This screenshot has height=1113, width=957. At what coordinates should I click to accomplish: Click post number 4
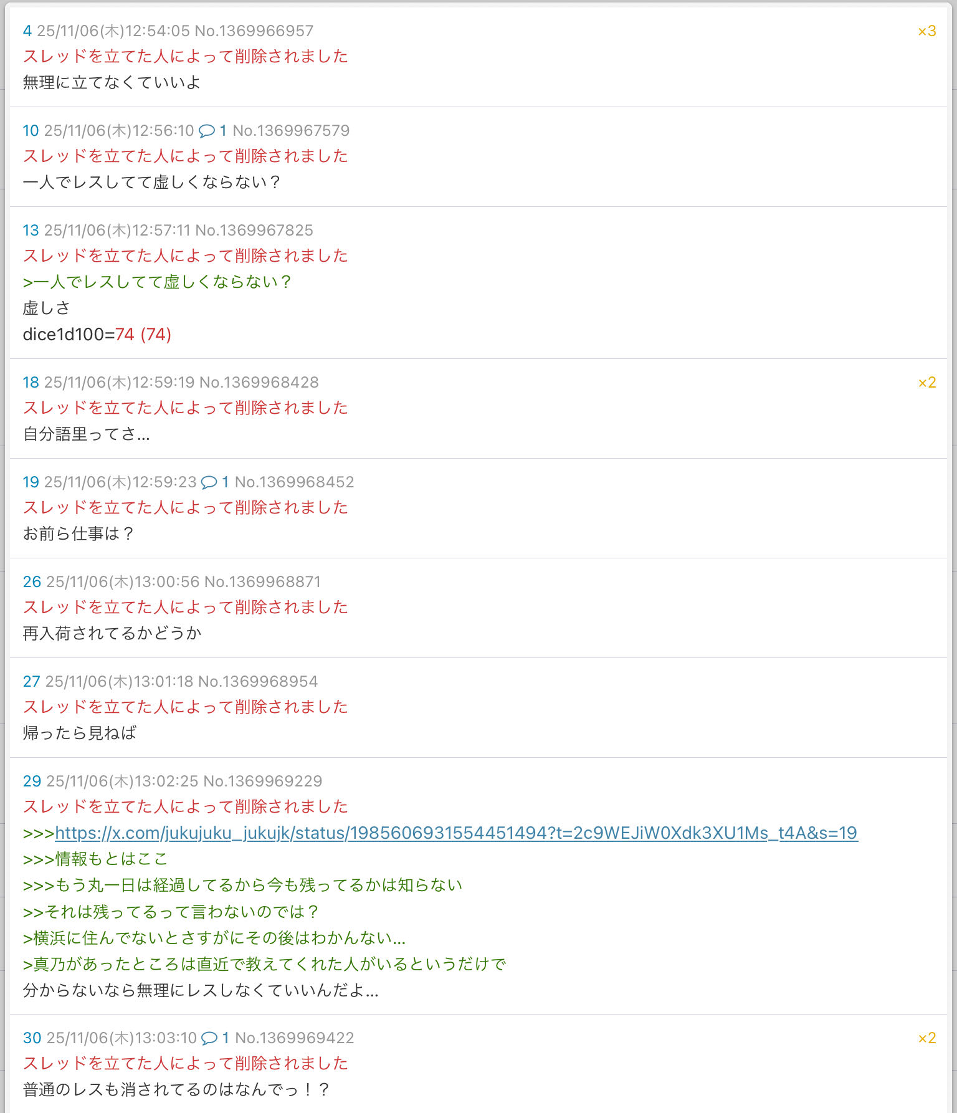click(x=27, y=31)
